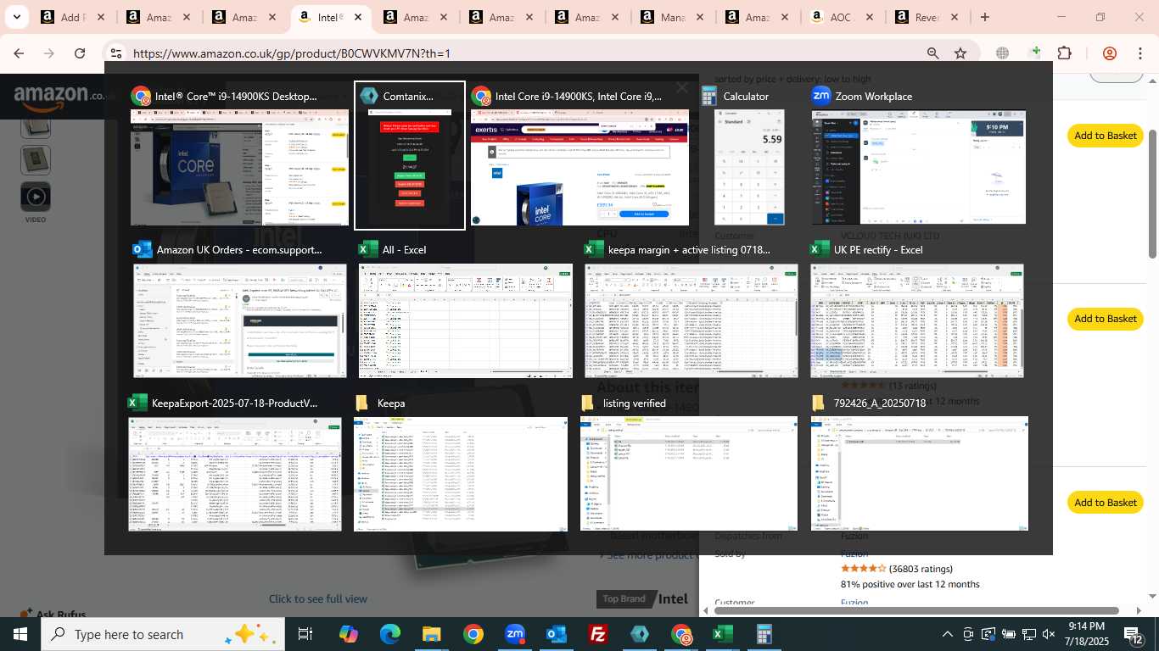This screenshot has width=1159, height=651.
Task: Click the green plus extension icon
Action: (x=1034, y=53)
